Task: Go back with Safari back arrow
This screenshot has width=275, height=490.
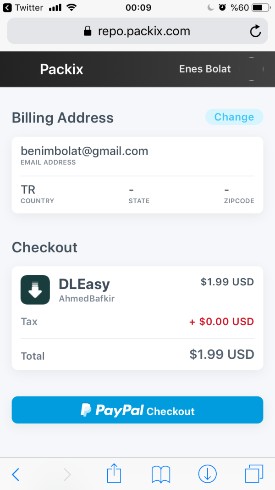Action: 16,474
